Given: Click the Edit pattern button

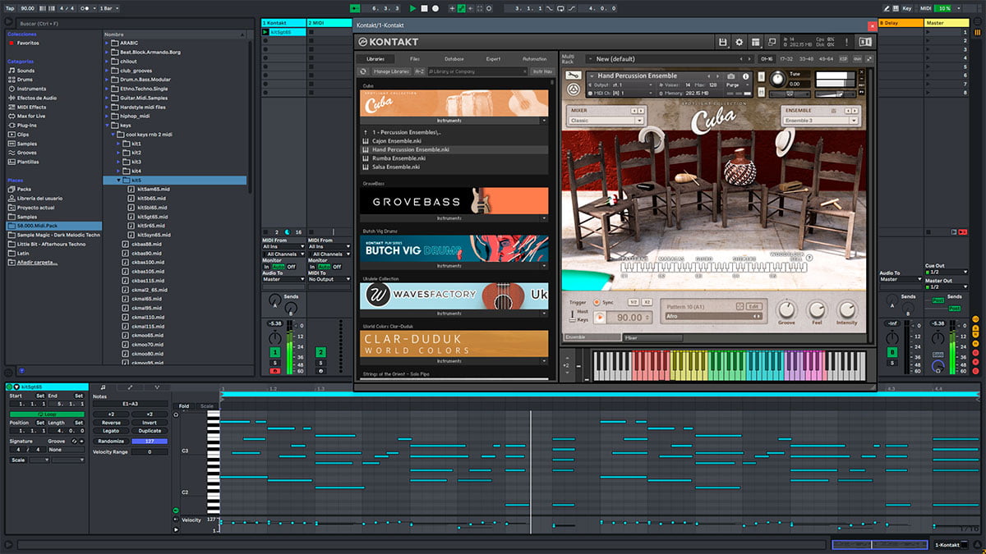Looking at the screenshot, I should [x=753, y=306].
